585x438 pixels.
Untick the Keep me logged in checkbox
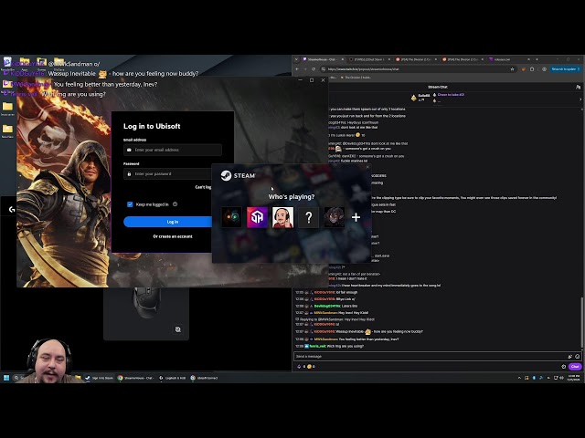[130, 204]
